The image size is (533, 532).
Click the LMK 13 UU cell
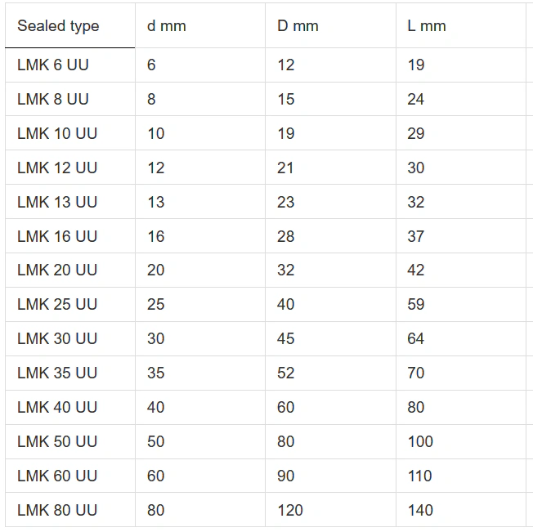(x=57, y=202)
